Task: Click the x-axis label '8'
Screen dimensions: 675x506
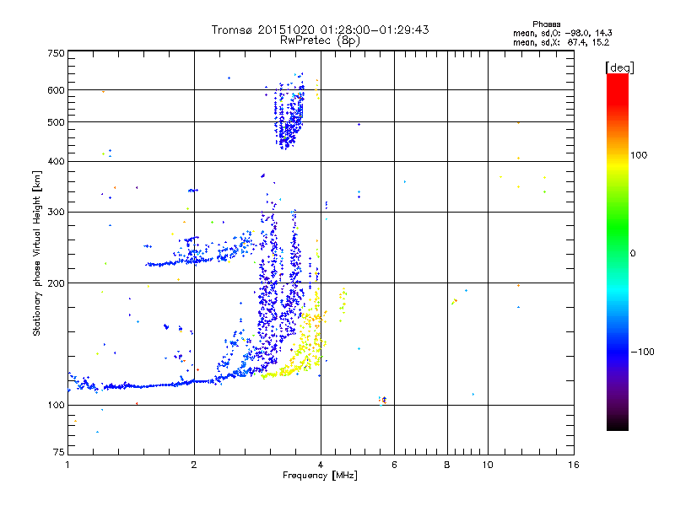Action: pos(447,465)
